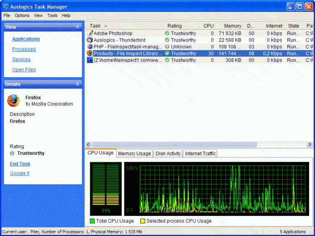Switch to the Memory Usage tab

click(134, 153)
